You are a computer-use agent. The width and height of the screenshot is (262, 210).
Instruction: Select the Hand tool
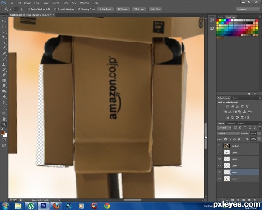click(x=4, y=119)
